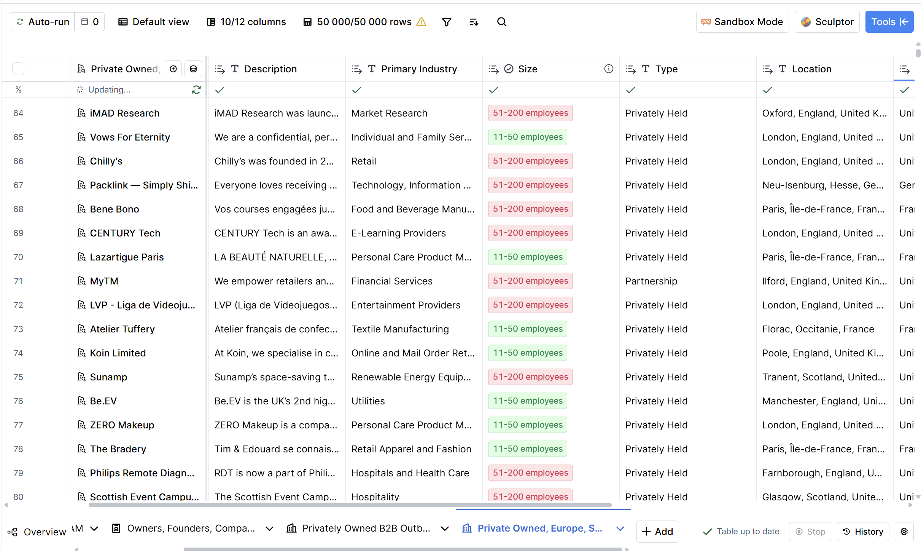Open the sort rows icon
The width and height of the screenshot is (921, 551).
coord(474,22)
